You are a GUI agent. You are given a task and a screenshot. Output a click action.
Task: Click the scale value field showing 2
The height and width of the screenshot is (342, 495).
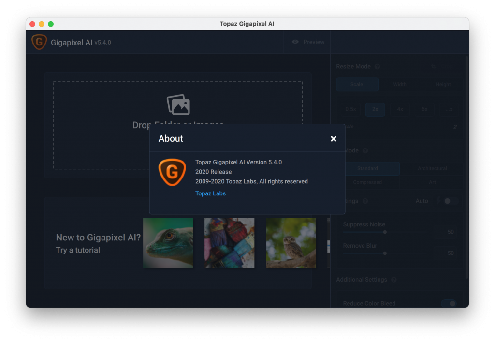(455, 127)
